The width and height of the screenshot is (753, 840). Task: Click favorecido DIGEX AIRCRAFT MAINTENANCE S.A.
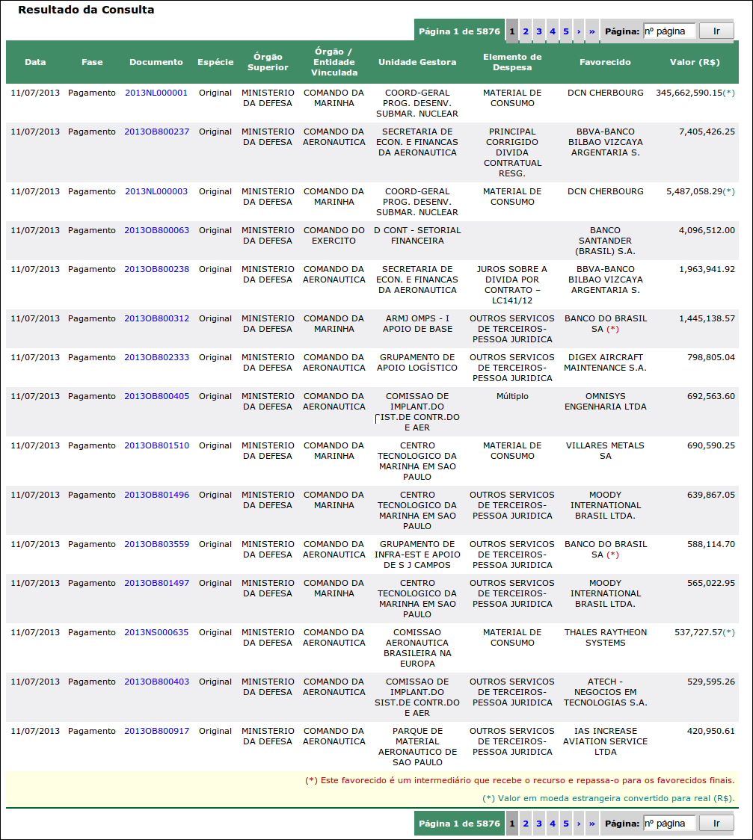pos(605,362)
